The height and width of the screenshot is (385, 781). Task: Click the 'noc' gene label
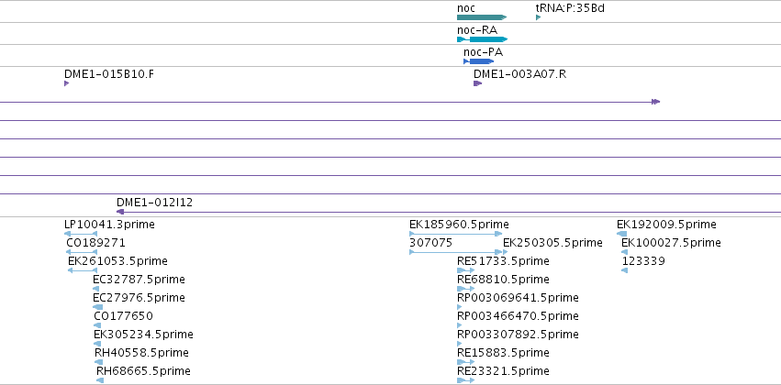[466, 8]
